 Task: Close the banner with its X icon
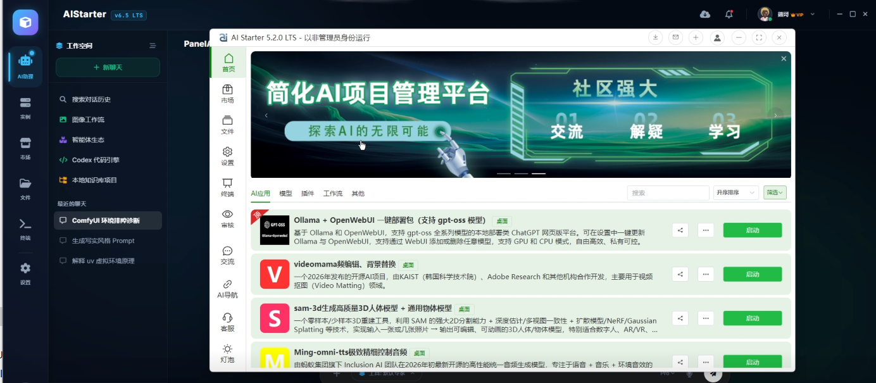click(784, 59)
